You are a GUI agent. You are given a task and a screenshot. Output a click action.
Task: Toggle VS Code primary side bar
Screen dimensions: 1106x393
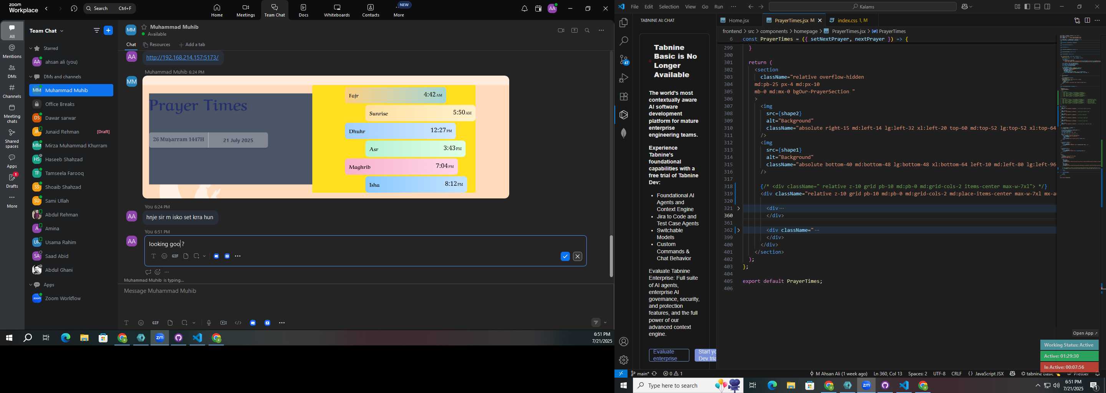pos(1027,7)
